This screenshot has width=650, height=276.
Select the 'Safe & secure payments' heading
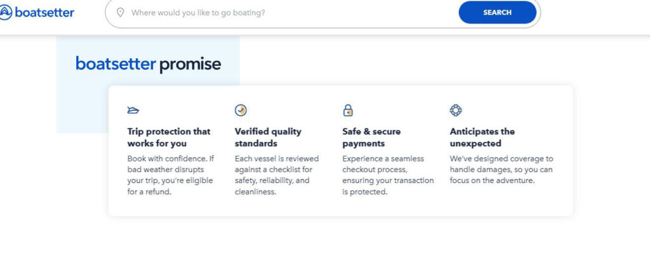(371, 137)
